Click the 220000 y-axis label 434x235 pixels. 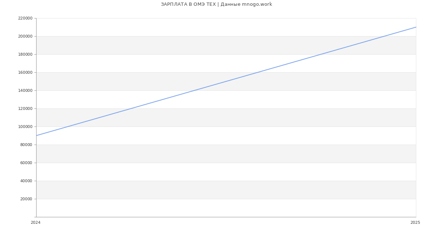[x=25, y=18]
